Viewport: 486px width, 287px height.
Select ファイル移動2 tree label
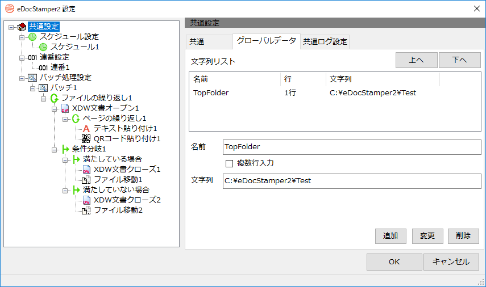click(118, 210)
